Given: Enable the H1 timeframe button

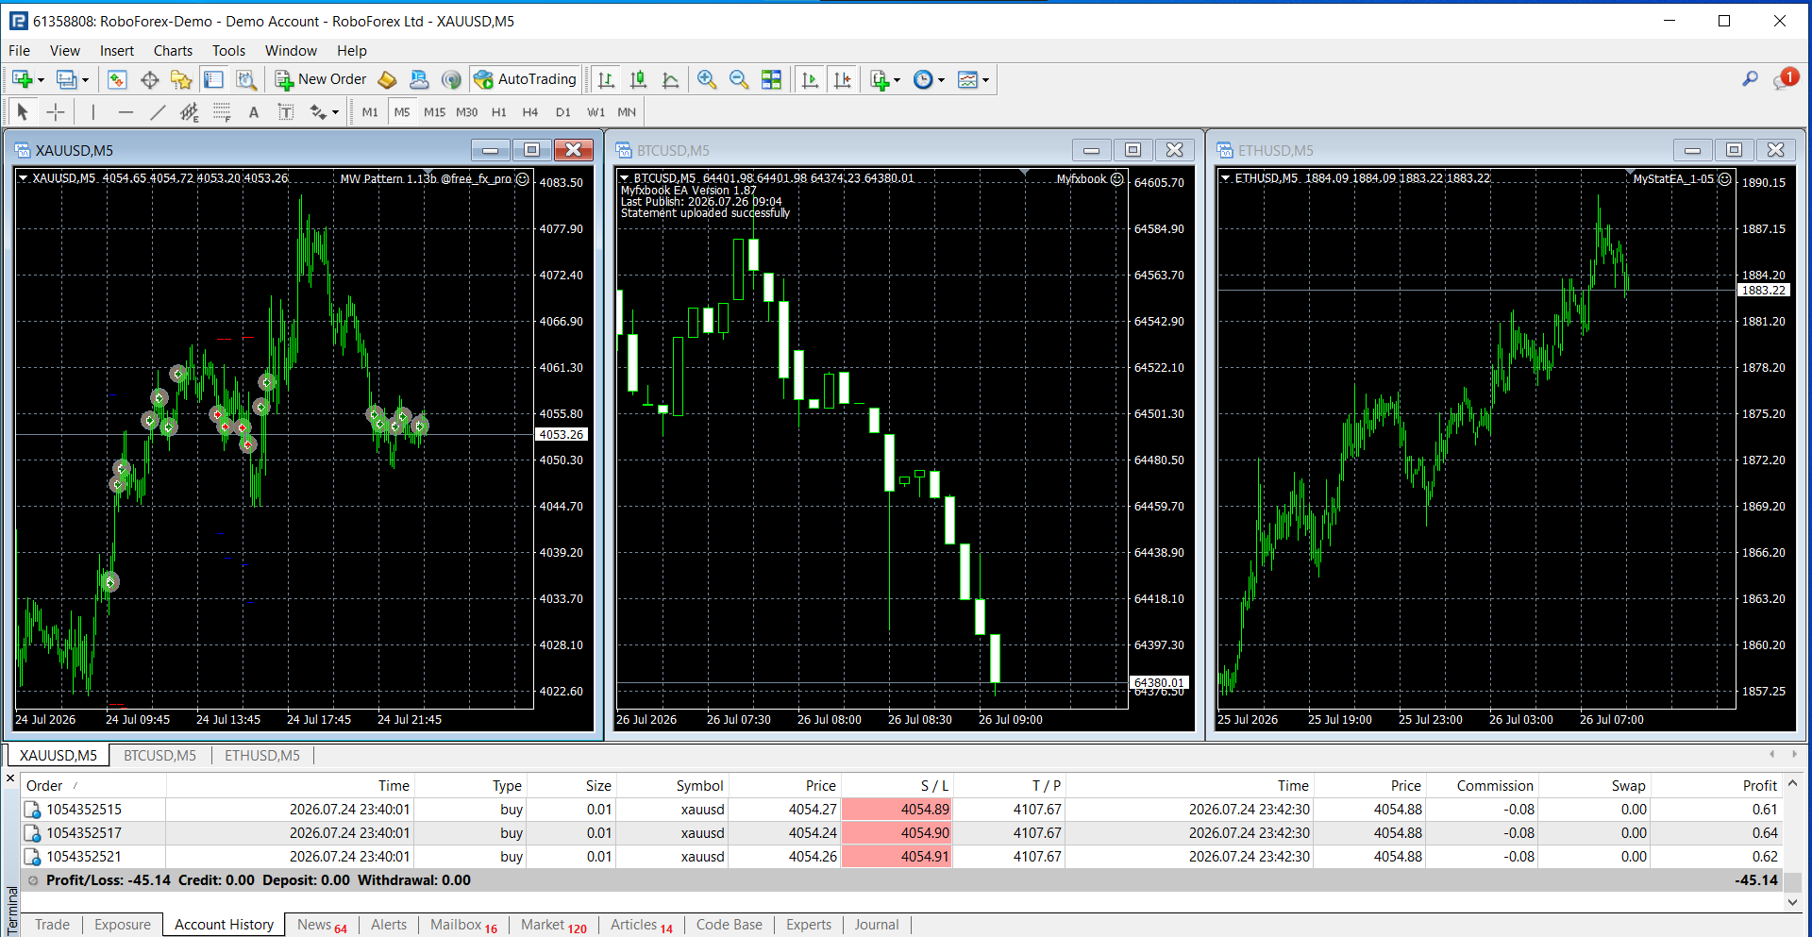Looking at the screenshot, I should (499, 112).
